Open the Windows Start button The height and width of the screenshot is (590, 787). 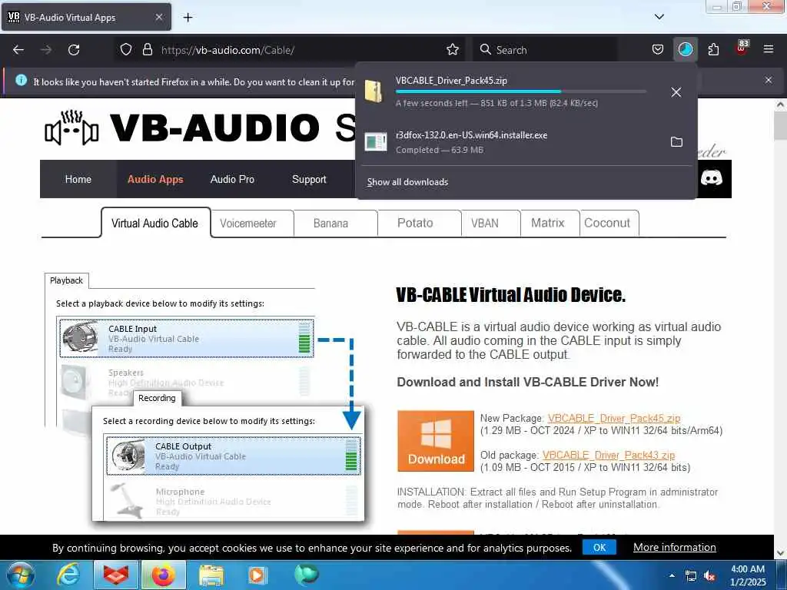coord(21,575)
